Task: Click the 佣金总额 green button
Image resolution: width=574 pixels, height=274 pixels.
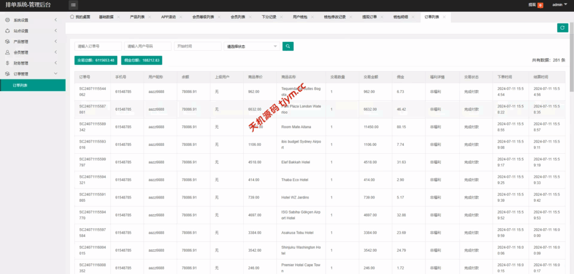Action: [x=141, y=60]
